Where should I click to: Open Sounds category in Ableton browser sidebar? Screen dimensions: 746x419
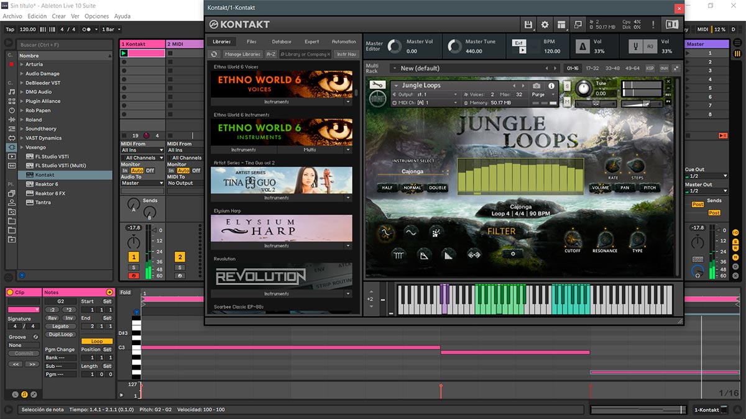click(x=11, y=92)
